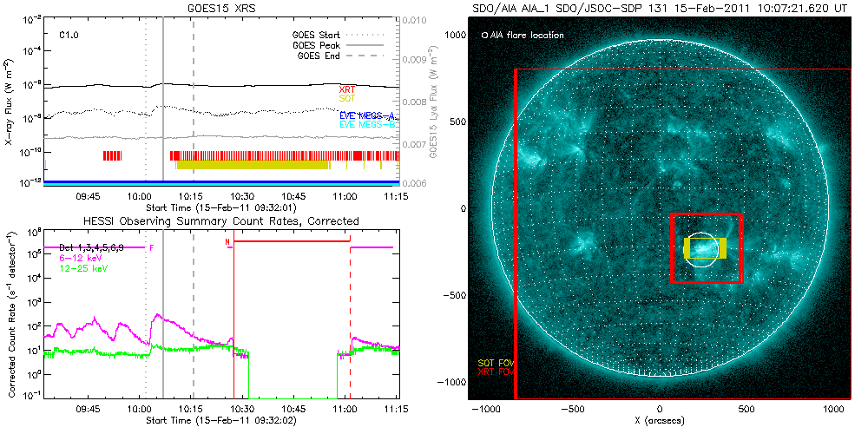868x434 pixels.
Task: Click the red N marker on HESSI plot
Action: [227, 241]
